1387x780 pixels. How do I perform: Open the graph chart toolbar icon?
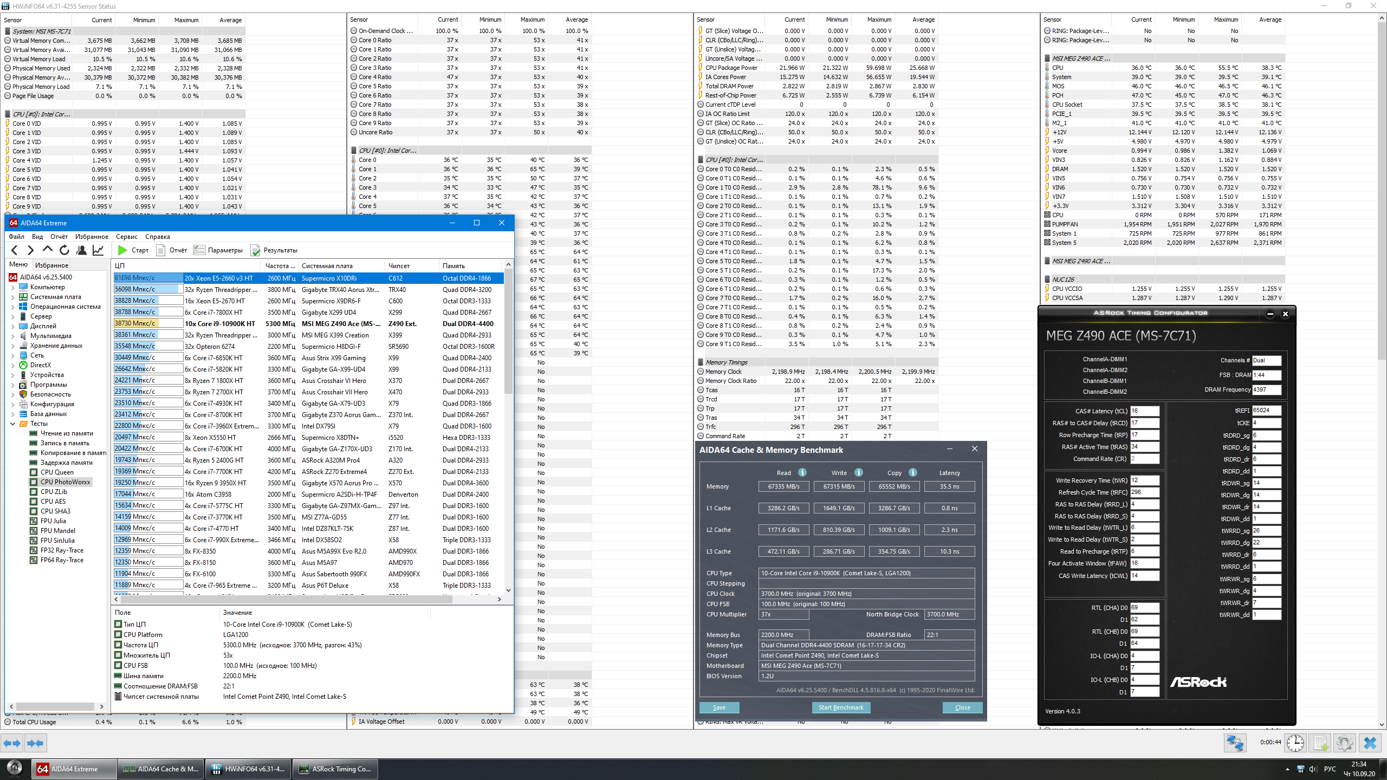98,250
